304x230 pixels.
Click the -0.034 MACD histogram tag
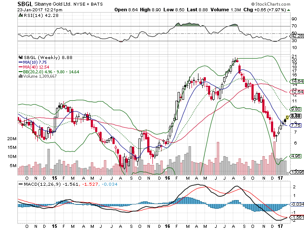pos(297,204)
